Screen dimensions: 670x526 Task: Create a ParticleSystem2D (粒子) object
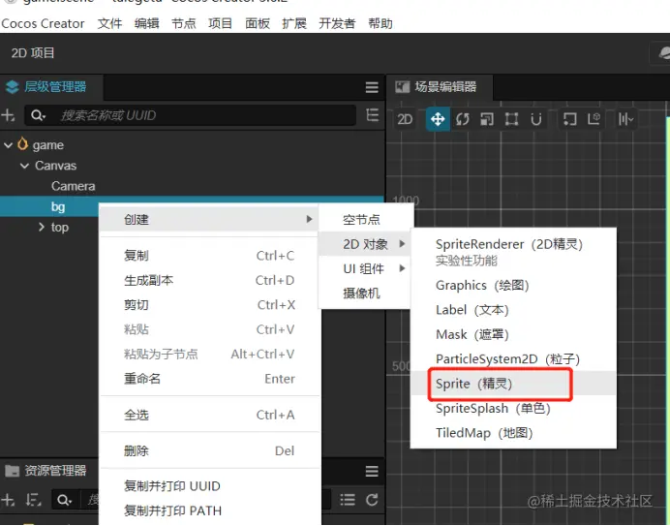click(x=513, y=359)
